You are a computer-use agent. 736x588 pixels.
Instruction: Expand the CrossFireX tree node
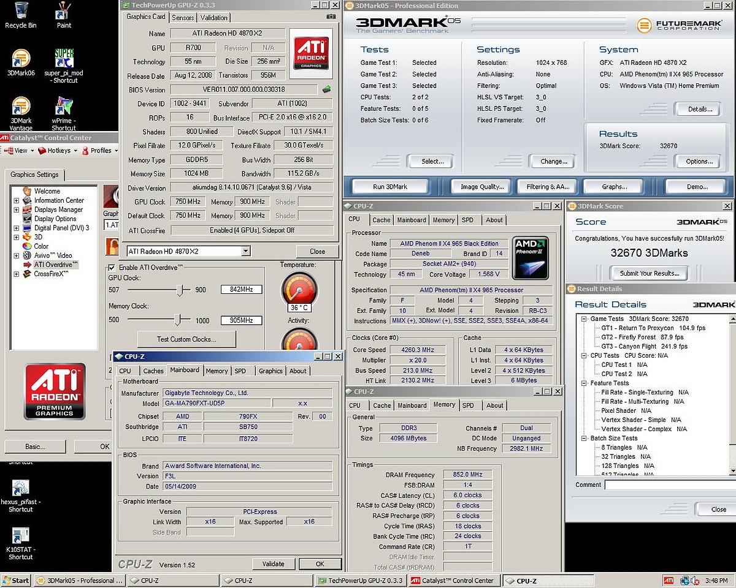coord(16,274)
